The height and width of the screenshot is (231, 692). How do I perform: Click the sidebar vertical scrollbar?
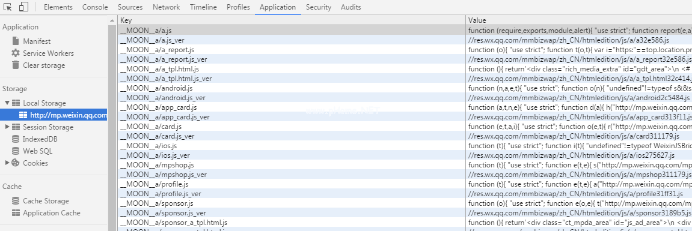112,124
